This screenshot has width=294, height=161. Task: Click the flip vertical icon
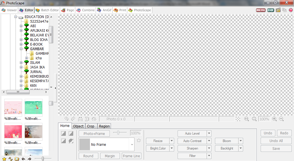click(x=87, y=119)
